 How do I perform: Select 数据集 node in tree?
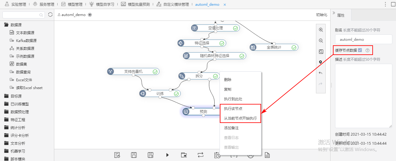18,64
